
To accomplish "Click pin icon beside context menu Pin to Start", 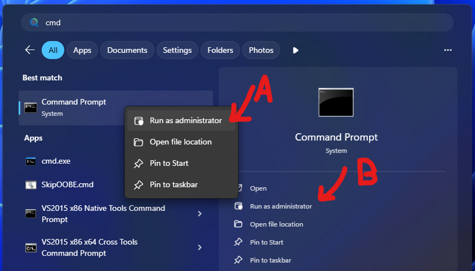I will (x=139, y=164).
